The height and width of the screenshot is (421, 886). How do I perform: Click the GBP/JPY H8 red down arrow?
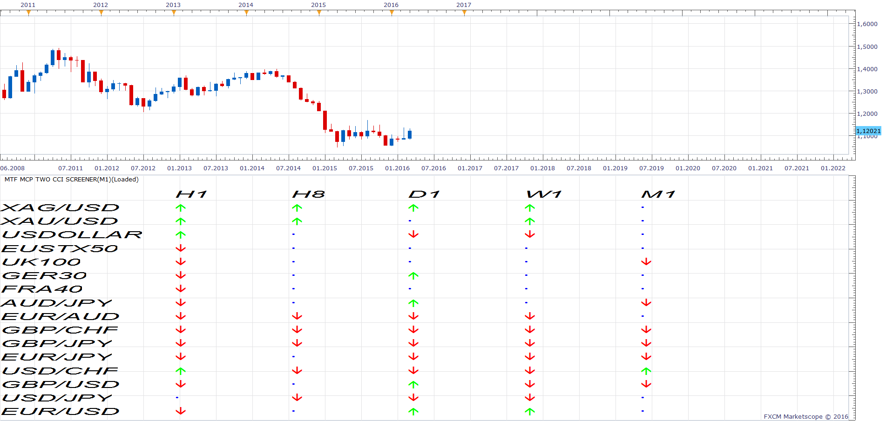(297, 343)
